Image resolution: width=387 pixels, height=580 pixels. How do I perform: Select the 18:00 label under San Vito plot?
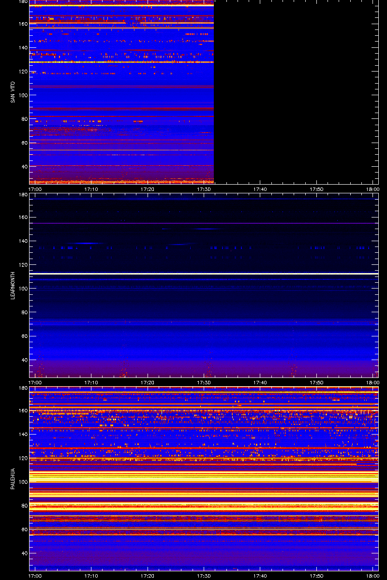[372, 189]
